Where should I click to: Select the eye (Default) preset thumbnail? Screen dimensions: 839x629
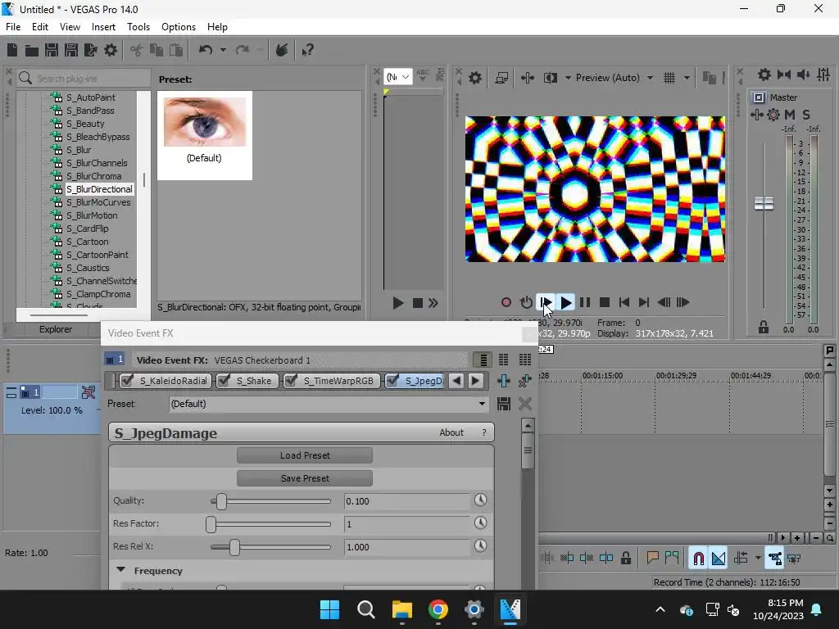point(204,135)
